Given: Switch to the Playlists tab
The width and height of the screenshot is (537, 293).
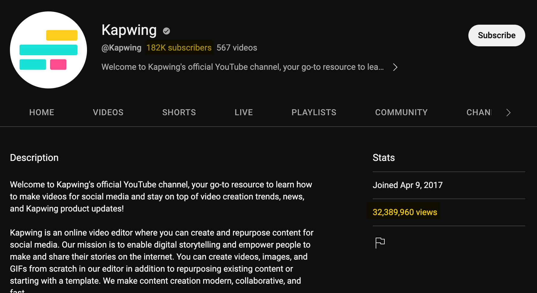Looking at the screenshot, I should click(314, 112).
